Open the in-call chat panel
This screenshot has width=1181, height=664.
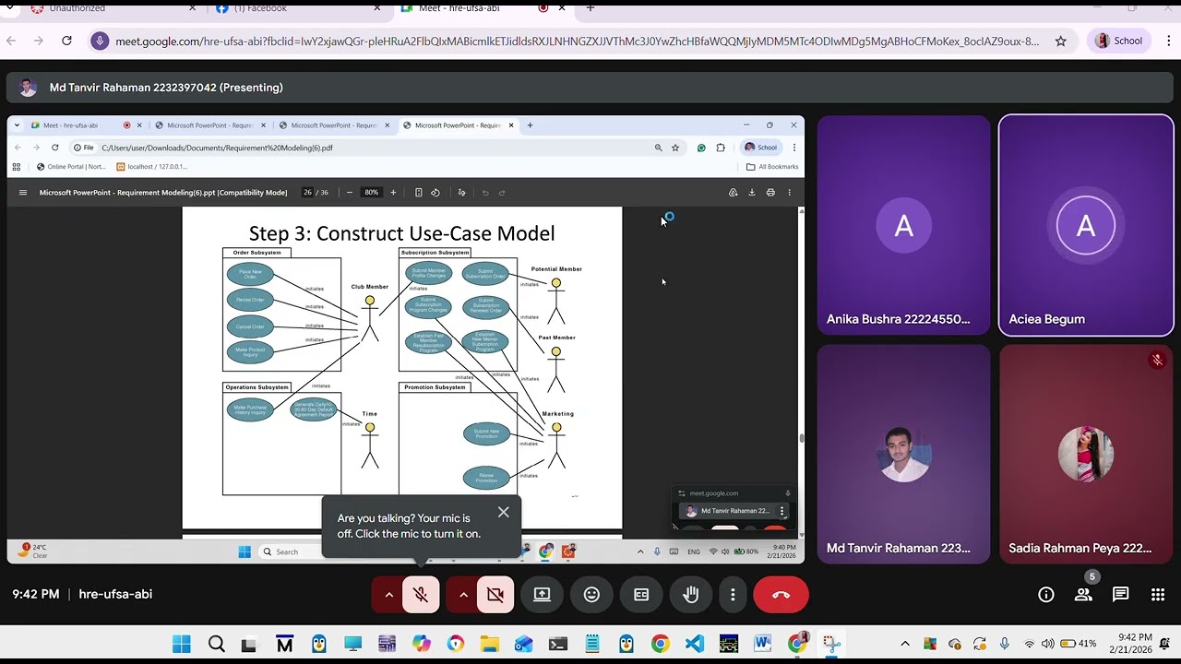pos(1120,595)
